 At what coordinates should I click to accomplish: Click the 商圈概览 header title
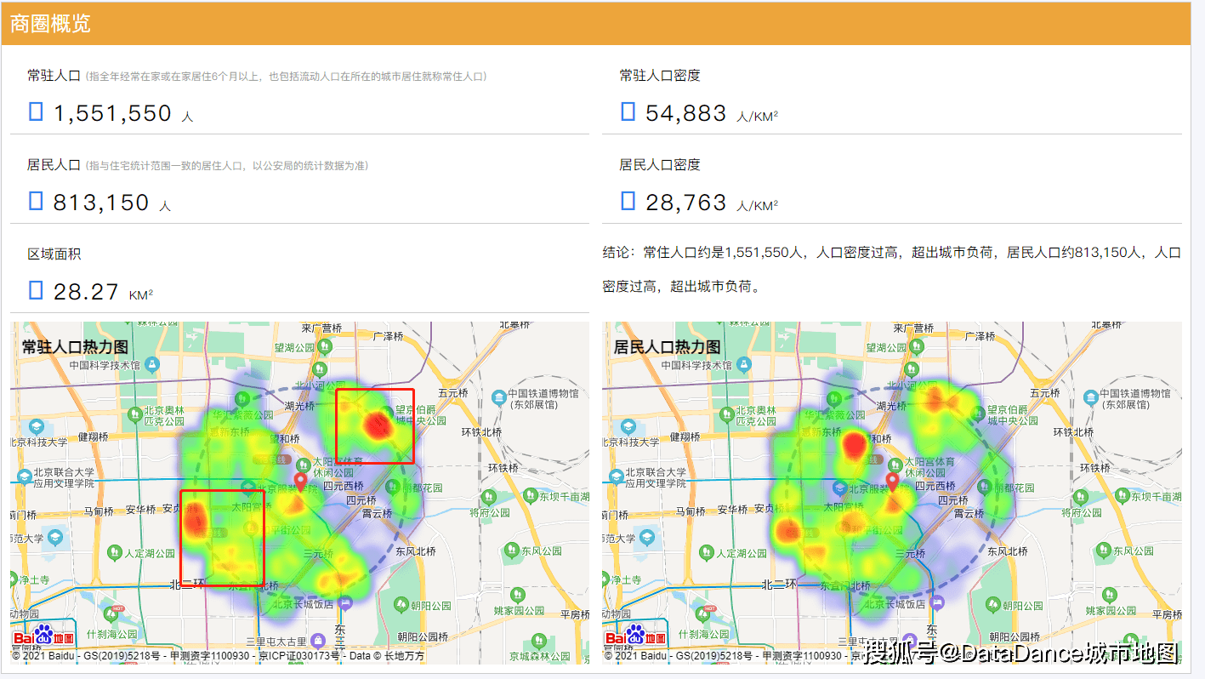[51, 23]
